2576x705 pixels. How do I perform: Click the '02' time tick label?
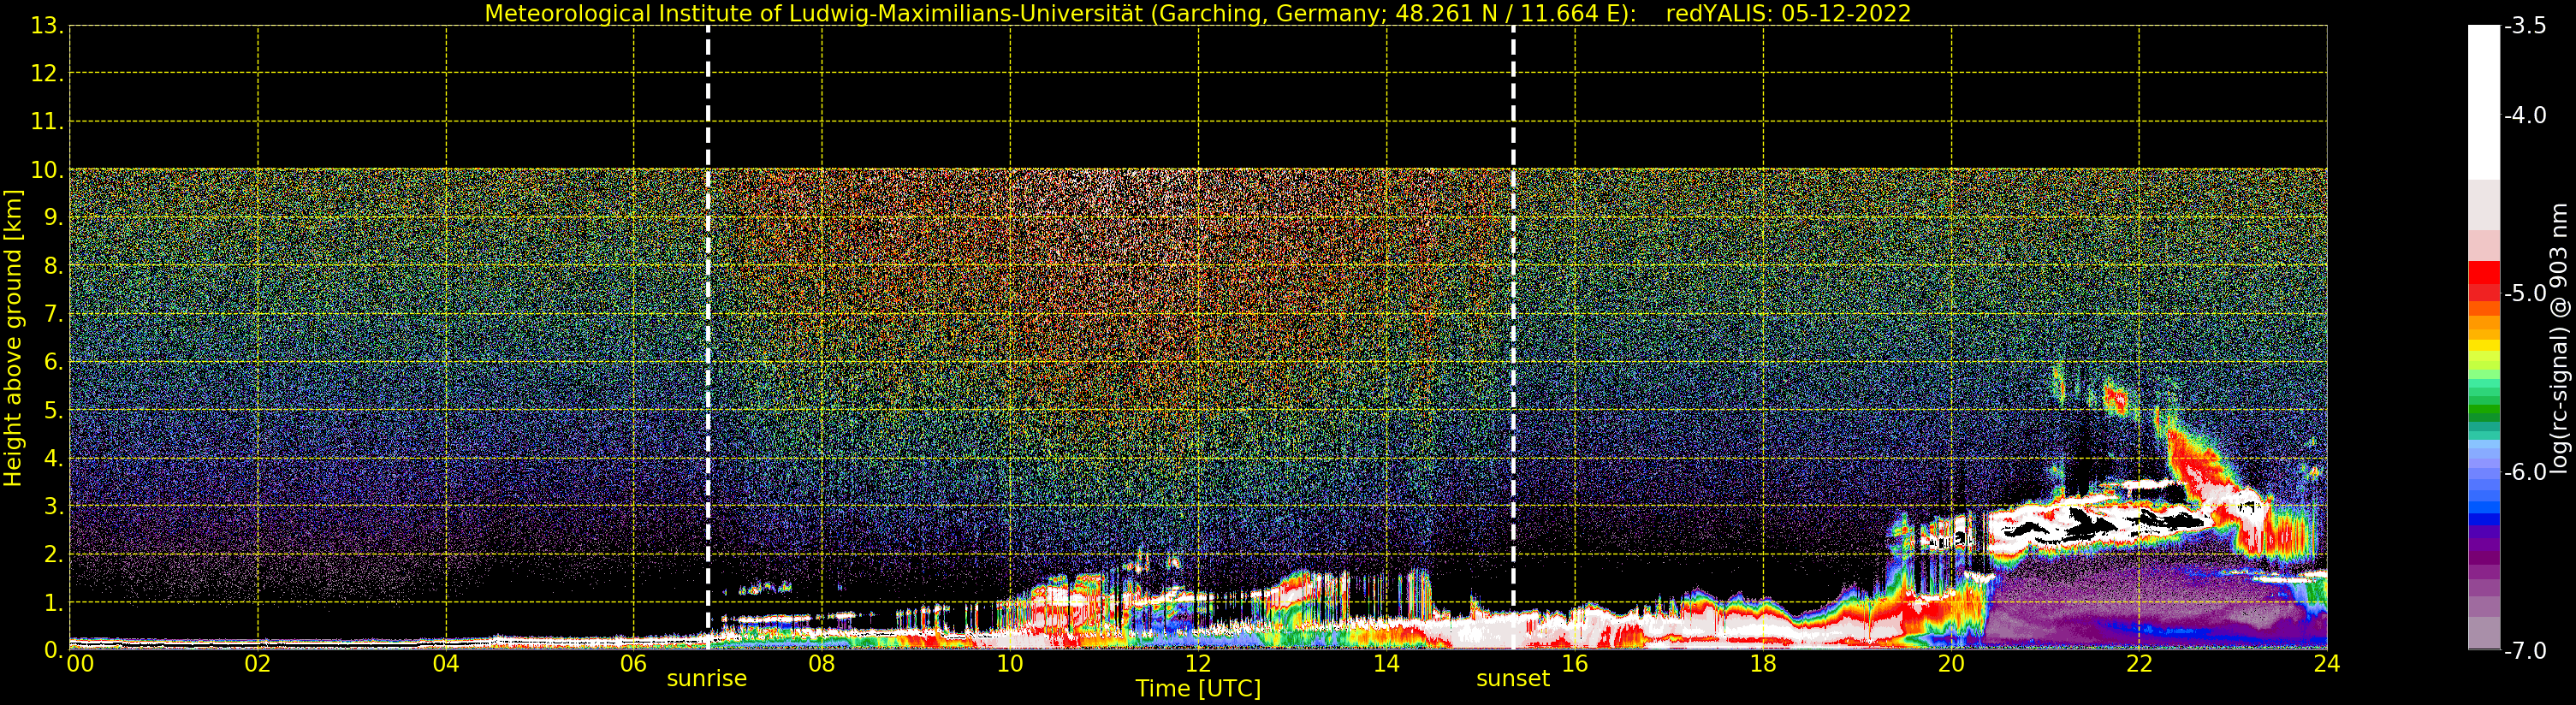tap(258, 664)
